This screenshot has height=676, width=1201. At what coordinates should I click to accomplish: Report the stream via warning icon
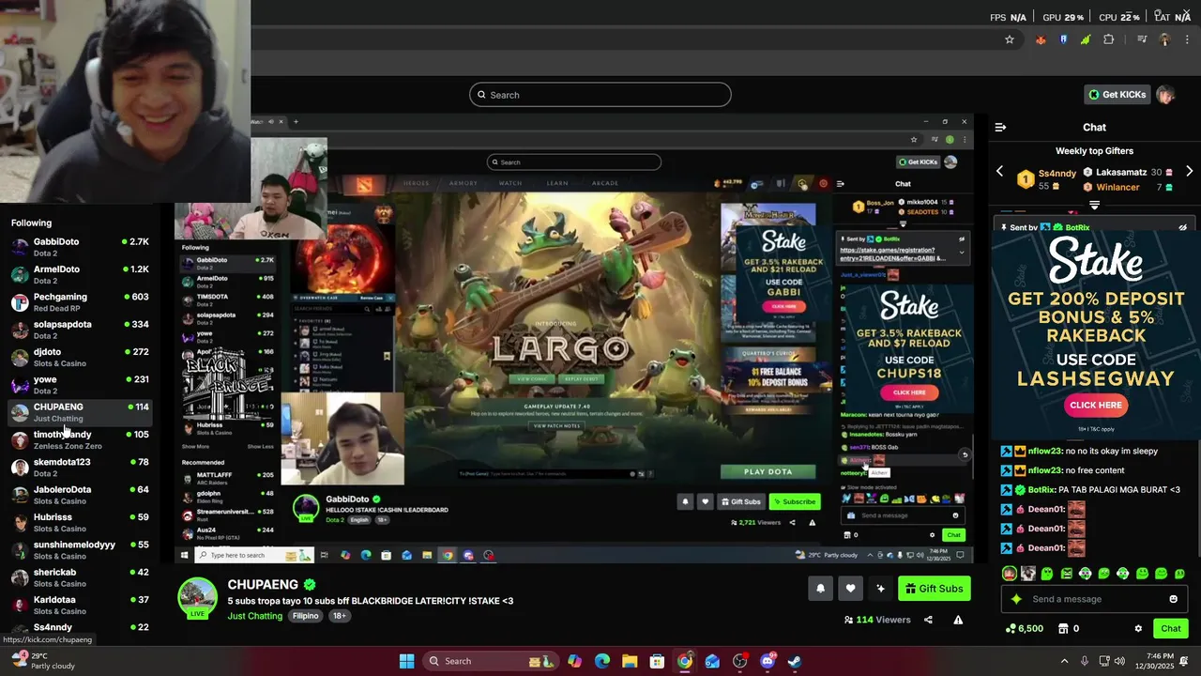point(958,620)
